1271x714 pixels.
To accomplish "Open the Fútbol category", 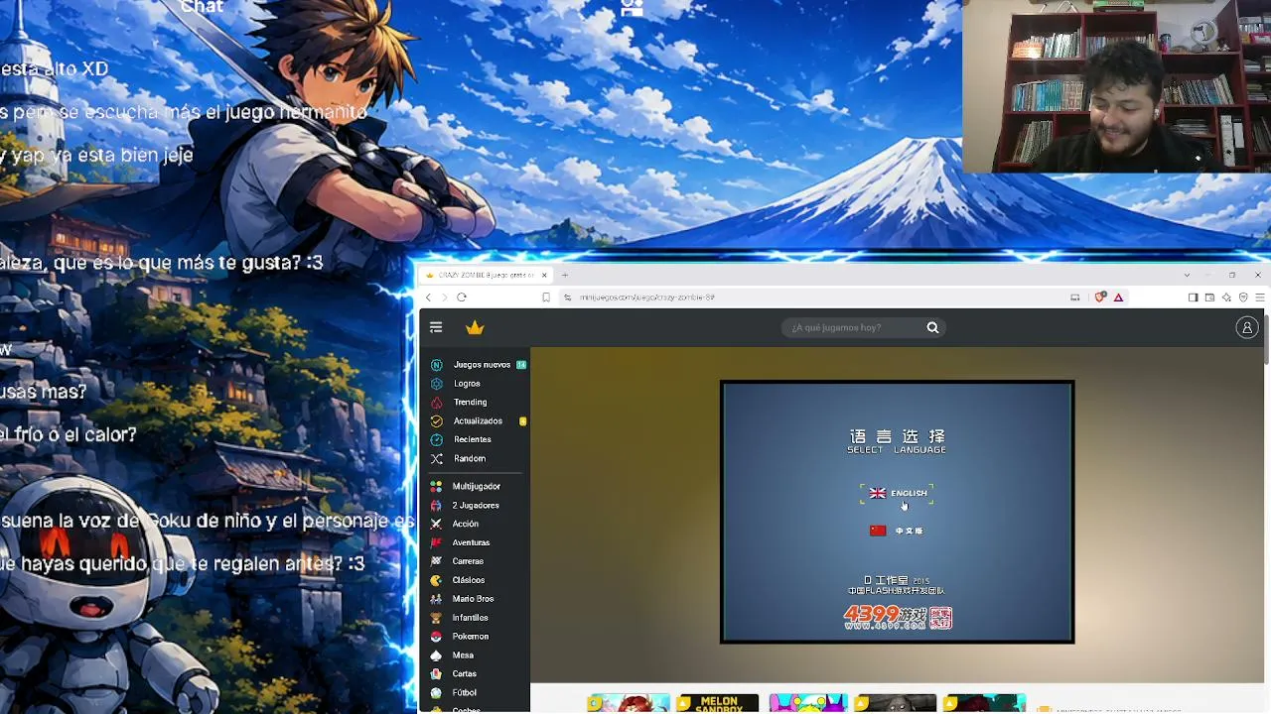I will (464, 693).
